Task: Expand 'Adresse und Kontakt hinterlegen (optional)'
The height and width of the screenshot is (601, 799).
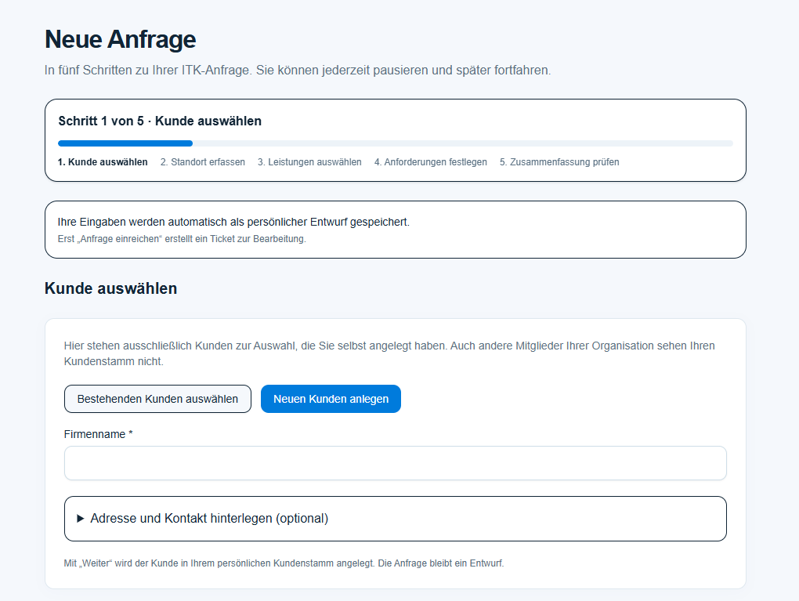Action: click(x=396, y=519)
